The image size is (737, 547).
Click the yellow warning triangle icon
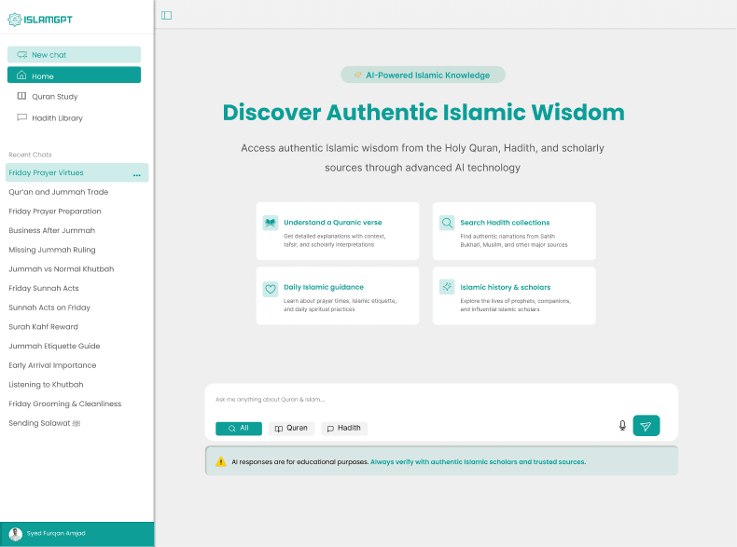[x=221, y=462]
